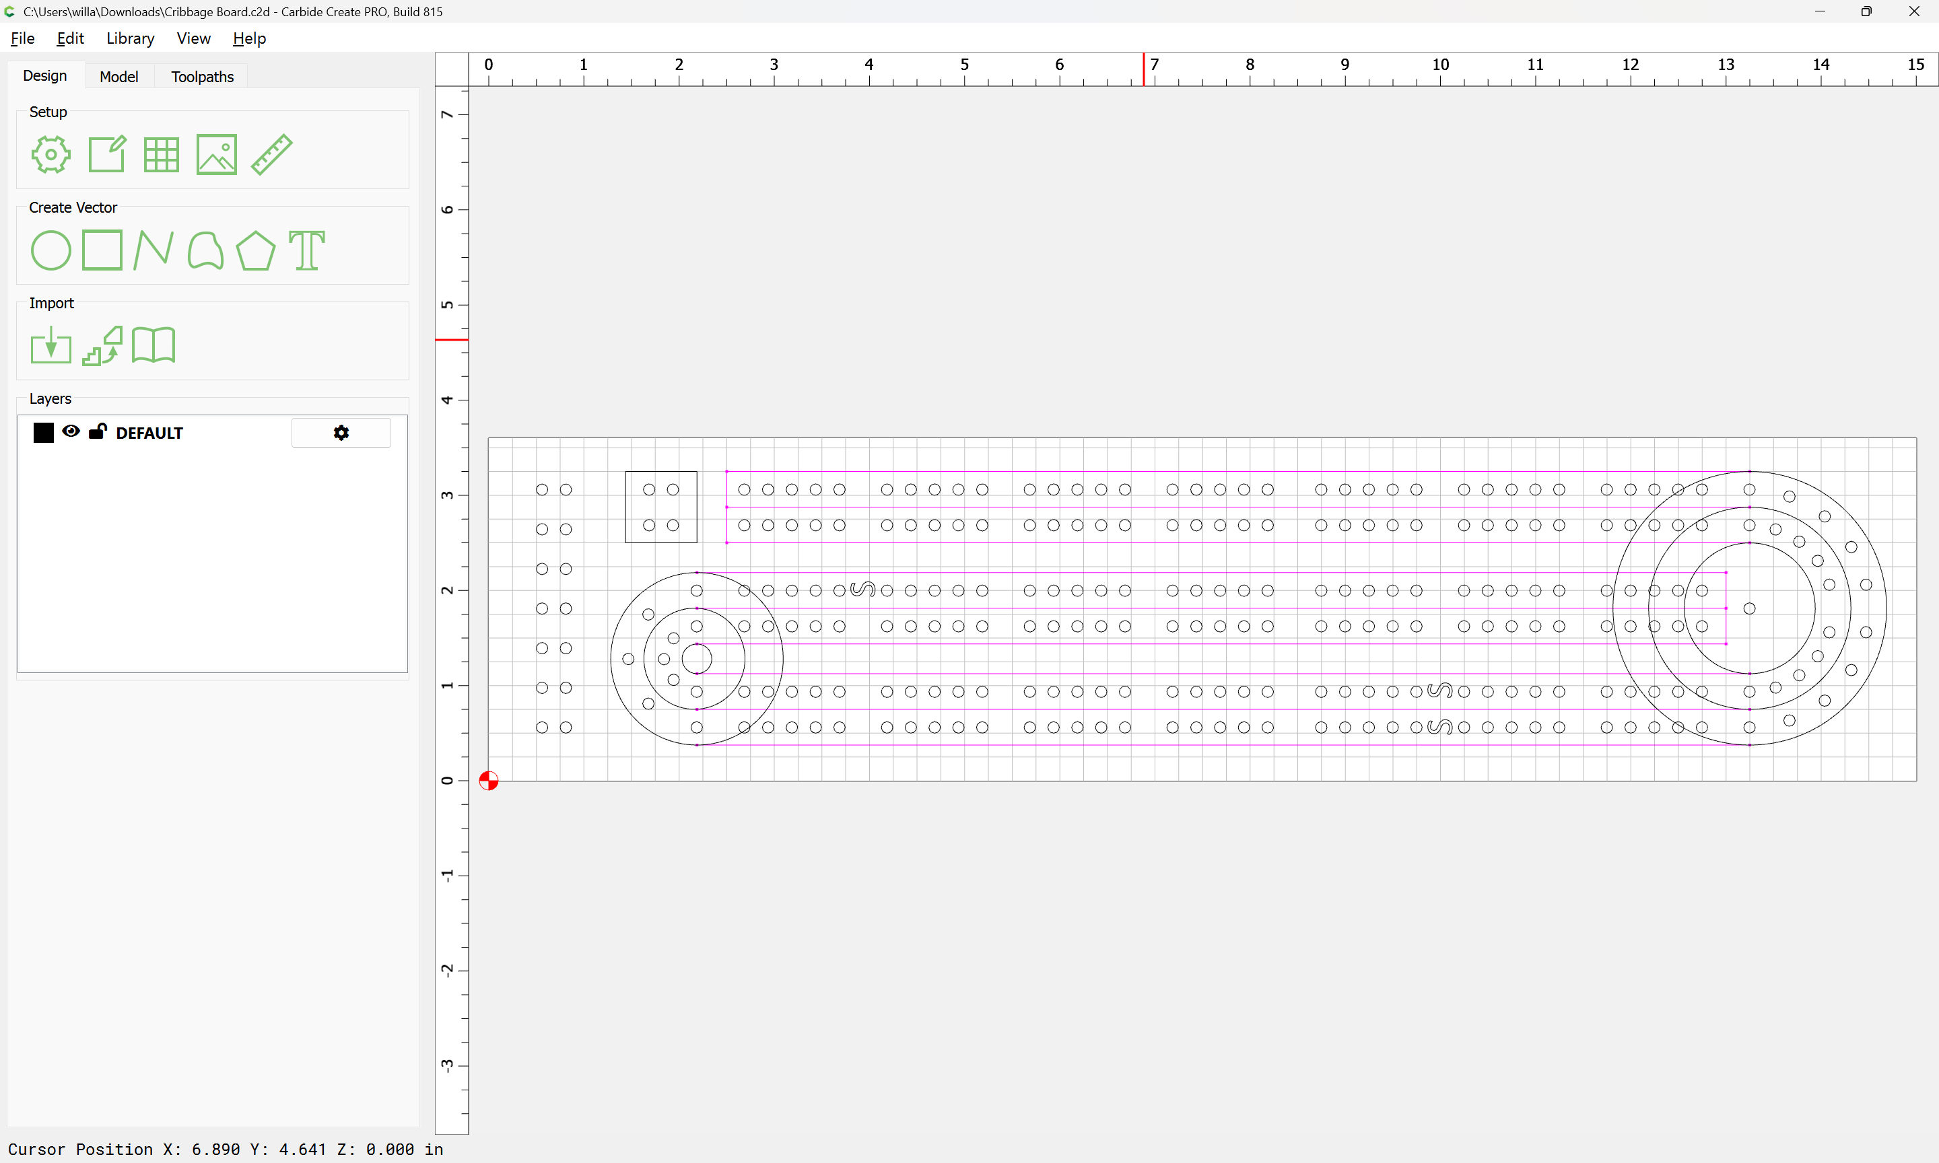The image size is (1939, 1163).
Task: Open the Design Library book icon
Action: coord(154,346)
